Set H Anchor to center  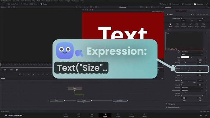point(186,78)
